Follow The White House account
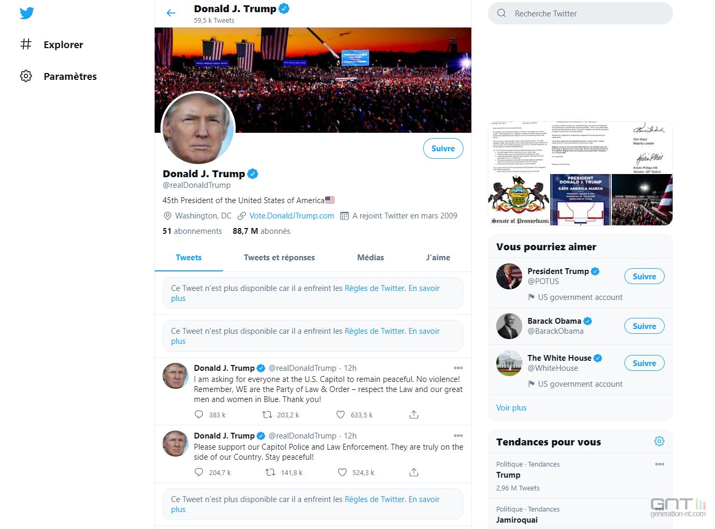715x529 pixels. pos(645,363)
